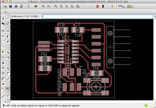
Task: Zoom in on the board
Action: pos(61,6)
